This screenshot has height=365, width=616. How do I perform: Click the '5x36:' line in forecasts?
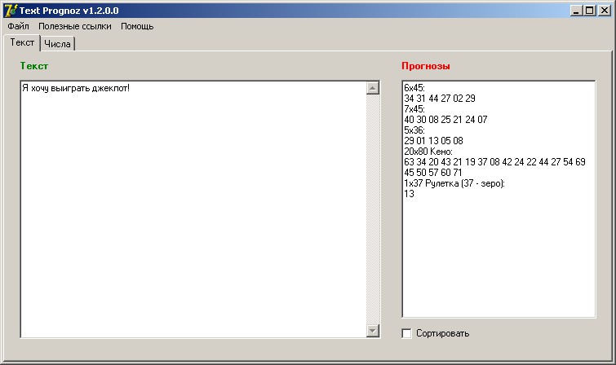coord(414,130)
